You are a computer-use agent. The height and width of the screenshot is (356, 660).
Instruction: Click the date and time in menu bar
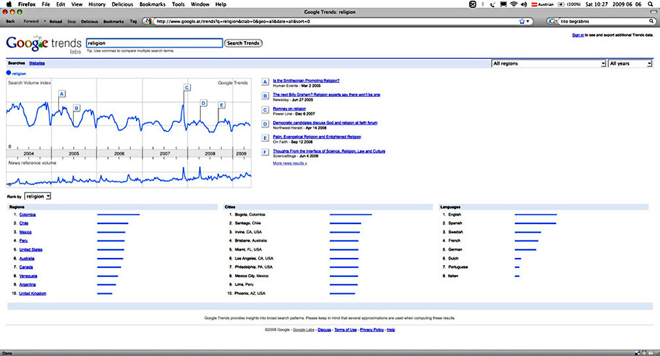pos(614,4)
